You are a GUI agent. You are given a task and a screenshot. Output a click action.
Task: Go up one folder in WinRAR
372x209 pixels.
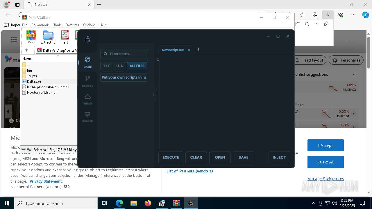[x=26, y=50]
